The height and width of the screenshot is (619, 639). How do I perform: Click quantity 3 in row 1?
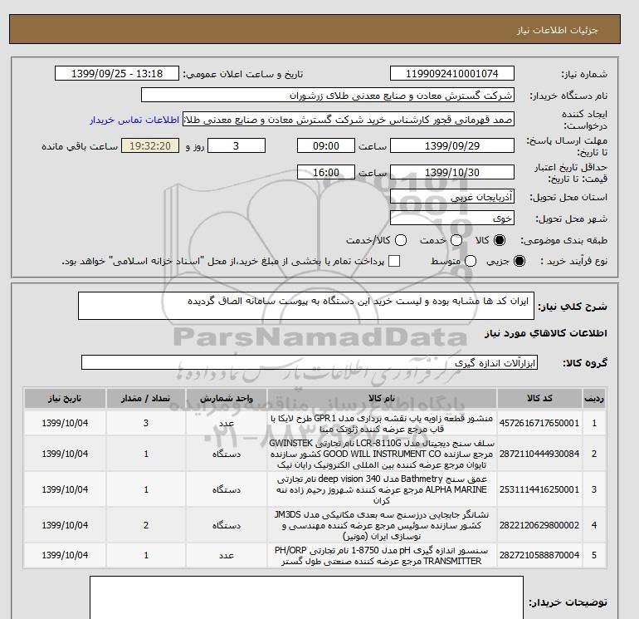[x=146, y=423]
